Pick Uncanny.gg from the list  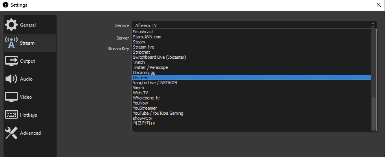point(251,73)
